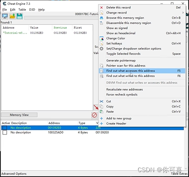Click the save table floppy icon
The height and width of the screenshot is (177, 189).
pyautogui.click(x=20, y=16)
